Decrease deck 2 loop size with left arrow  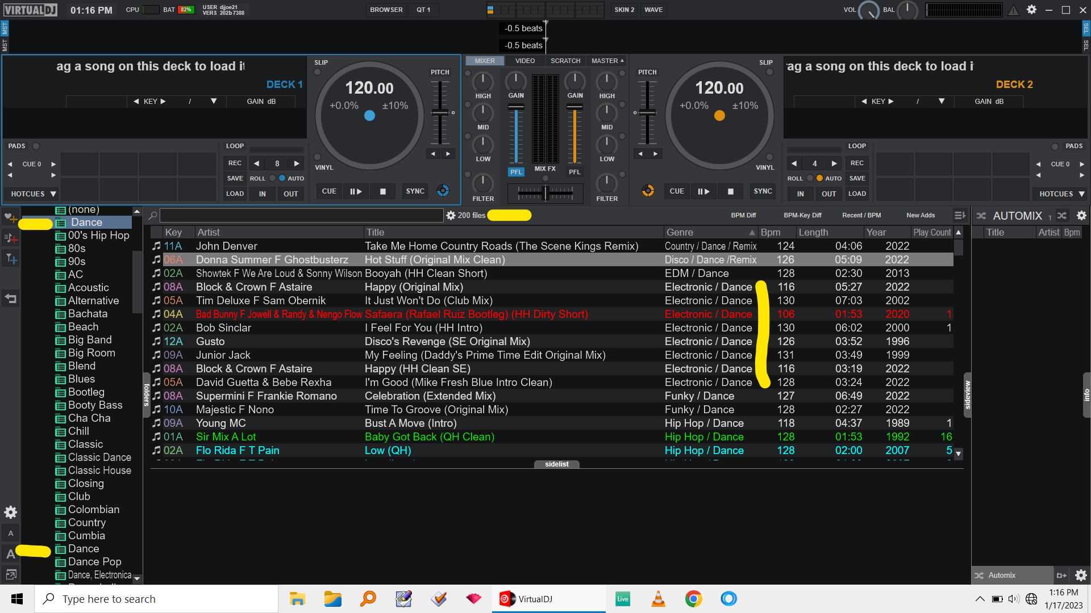point(794,163)
